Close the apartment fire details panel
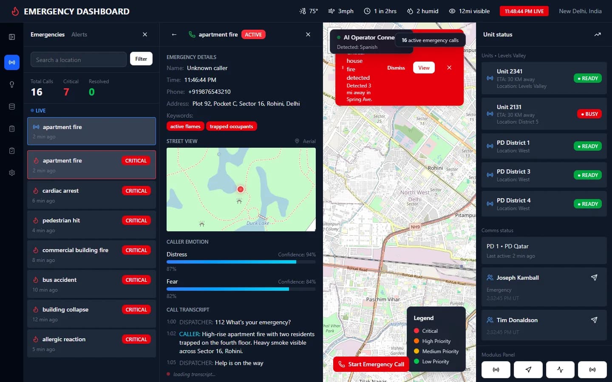612x382 pixels. [308, 34]
